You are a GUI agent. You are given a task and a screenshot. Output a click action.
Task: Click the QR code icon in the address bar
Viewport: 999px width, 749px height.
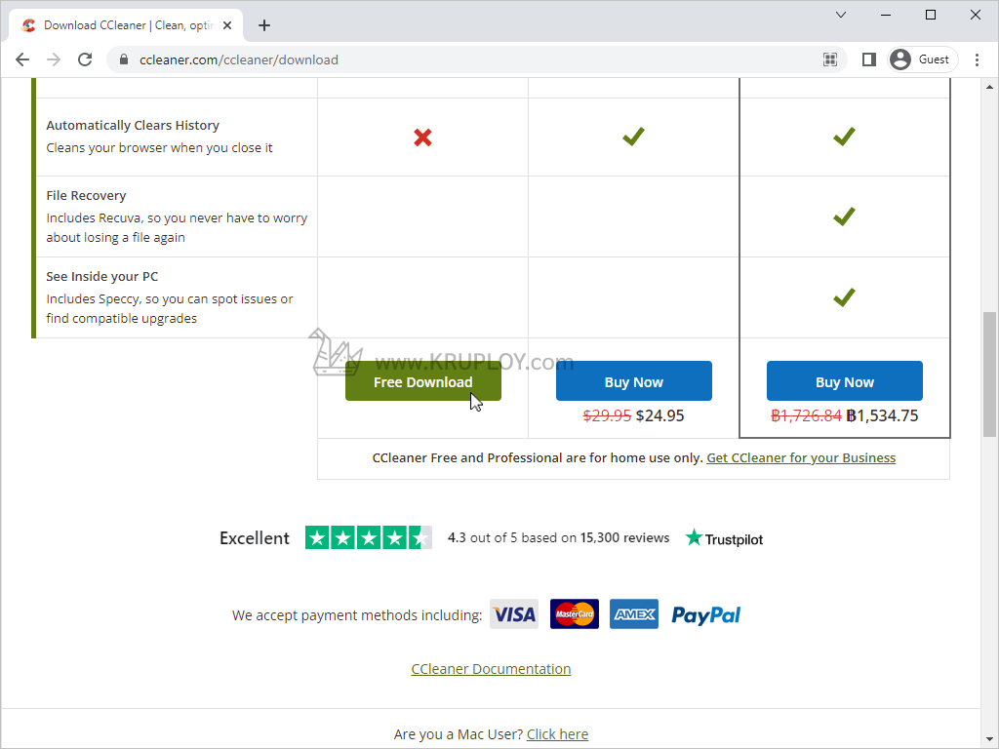(829, 59)
